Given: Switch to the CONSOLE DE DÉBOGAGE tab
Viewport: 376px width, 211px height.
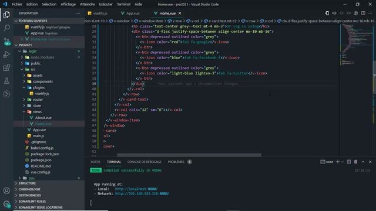Looking at the screenshot, I should 145,162.
